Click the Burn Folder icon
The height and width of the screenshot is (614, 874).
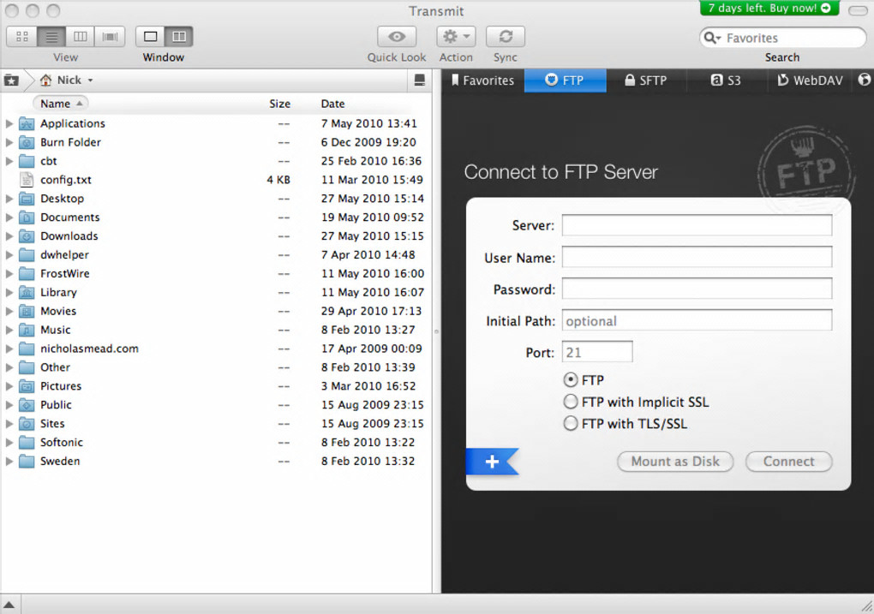click(27, 143)
